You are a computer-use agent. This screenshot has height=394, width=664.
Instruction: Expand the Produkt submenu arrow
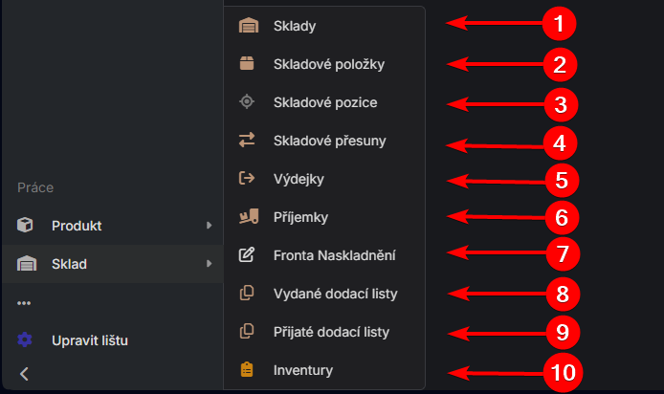pos(209,226)
